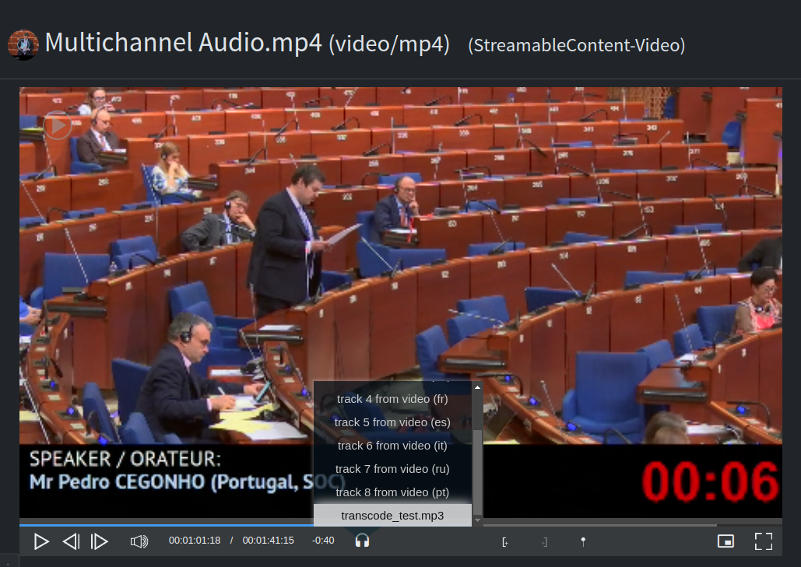Click the audio track list scrollbar thumb
Viewport: 801px width, 567px height.
coord(478,472)
